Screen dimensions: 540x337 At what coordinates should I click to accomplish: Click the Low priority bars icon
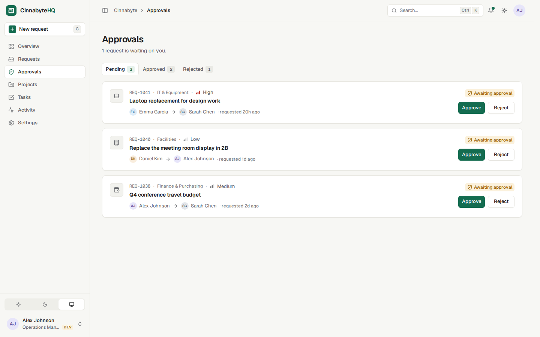[186, 139]
